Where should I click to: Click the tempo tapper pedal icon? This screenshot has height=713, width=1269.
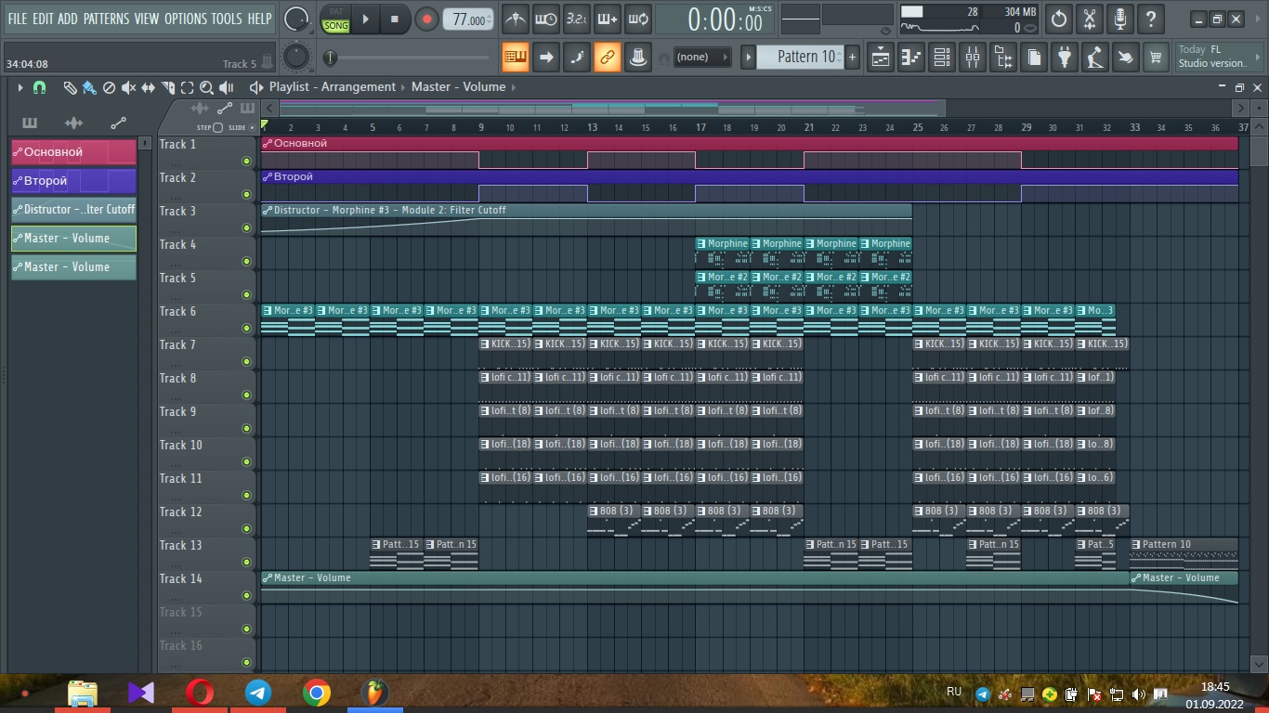[1094, 57]
